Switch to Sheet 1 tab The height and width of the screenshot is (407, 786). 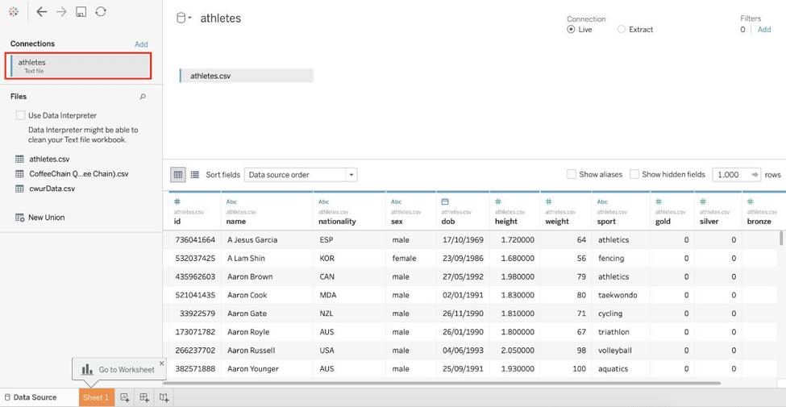click(95, 397)
